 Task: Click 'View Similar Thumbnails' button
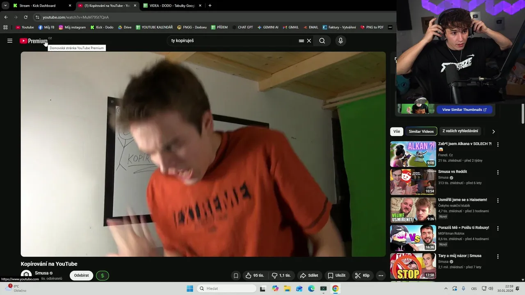click(464, 110)
